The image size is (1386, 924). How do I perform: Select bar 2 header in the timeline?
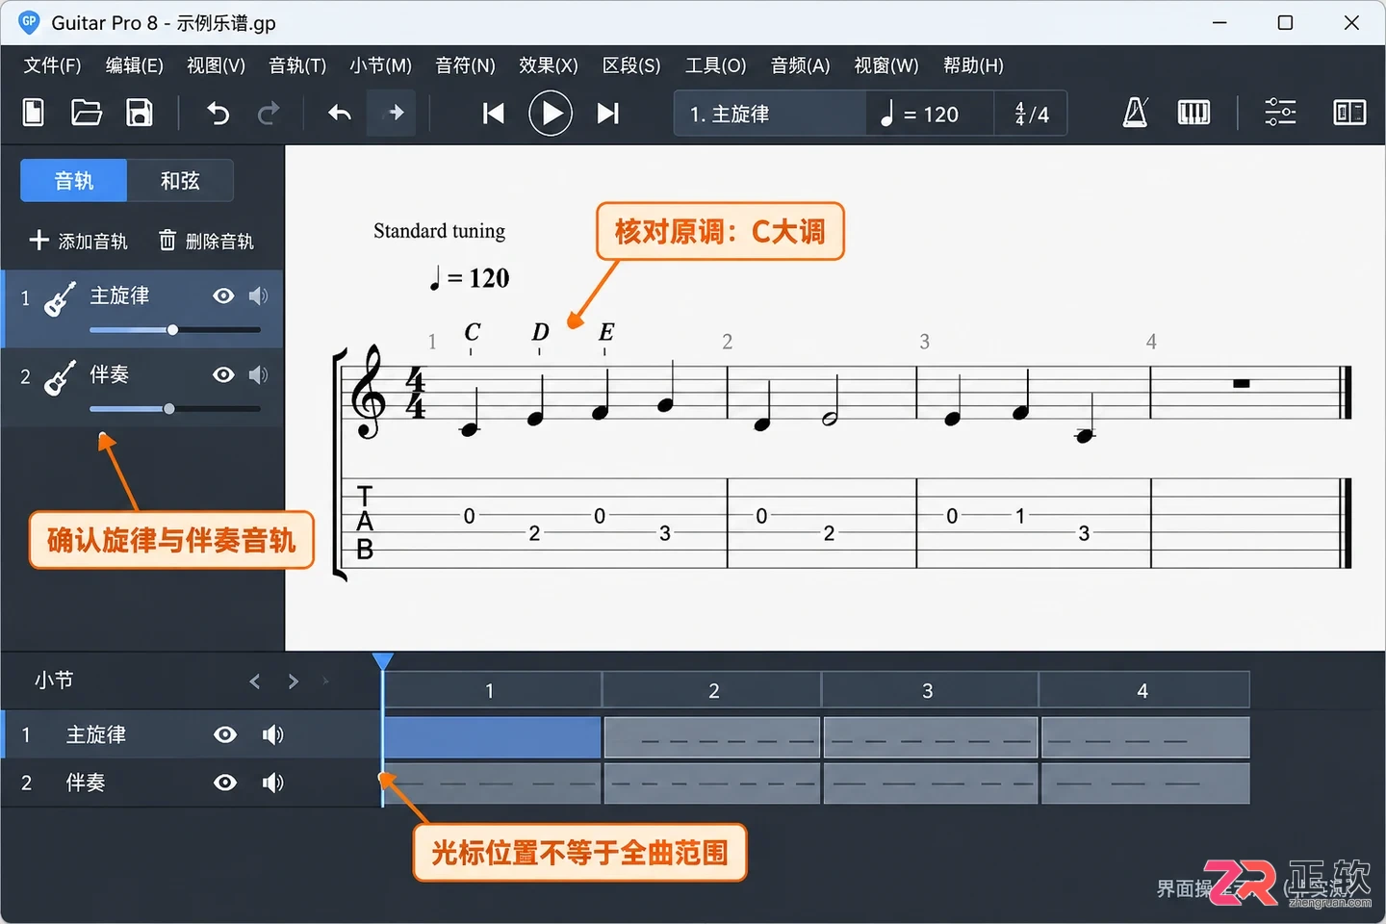(712, 690)
